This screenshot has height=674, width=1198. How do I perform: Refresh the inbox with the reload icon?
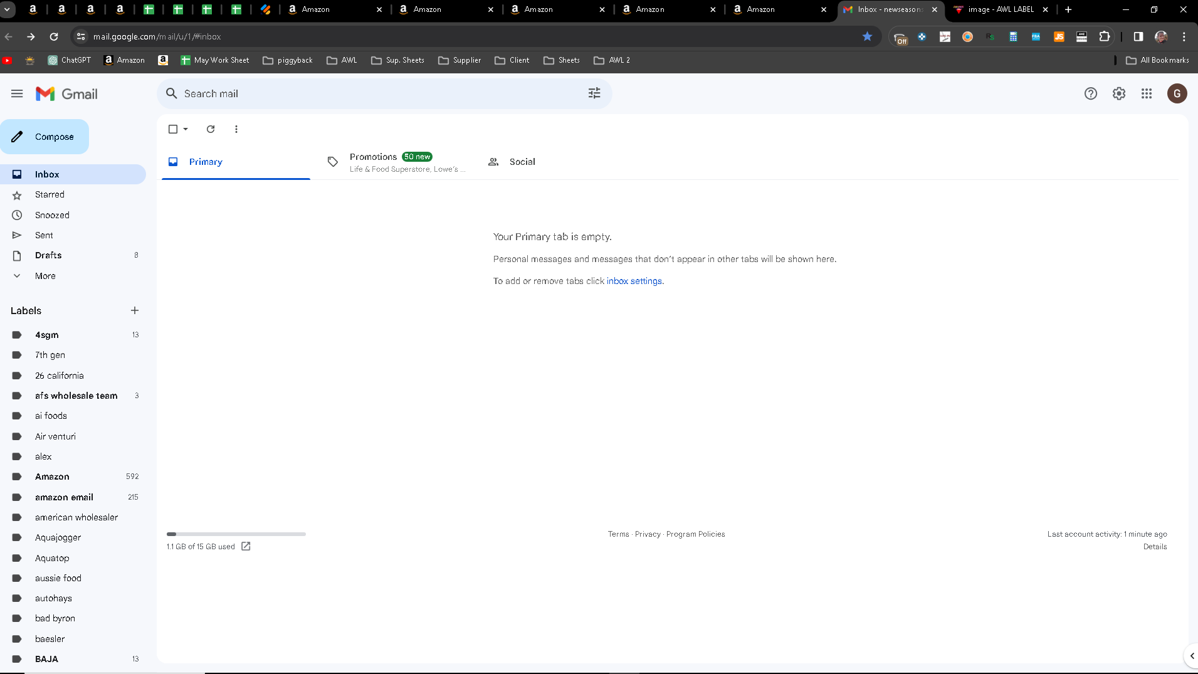[x=211, y=129]
